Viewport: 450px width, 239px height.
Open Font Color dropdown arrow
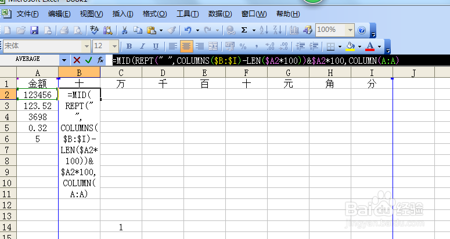tap(379, 46)
